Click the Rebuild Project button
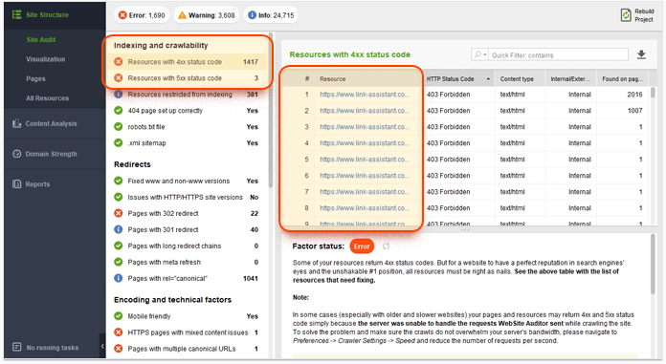Viewport: 666px width, 364px height. 637,15
